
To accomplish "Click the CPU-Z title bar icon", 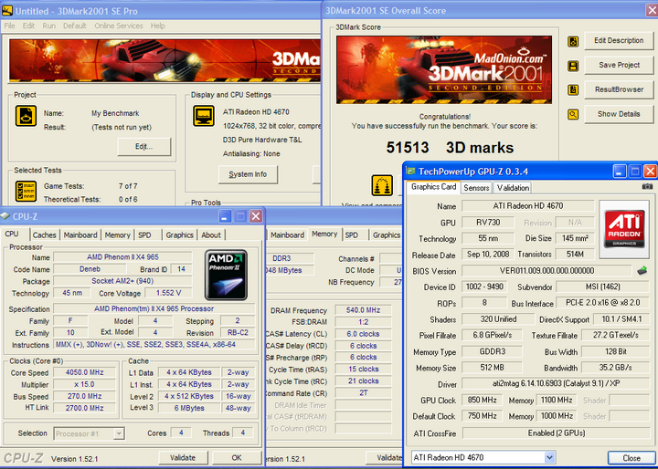I will pyautogui.click(x=5, y=216).
